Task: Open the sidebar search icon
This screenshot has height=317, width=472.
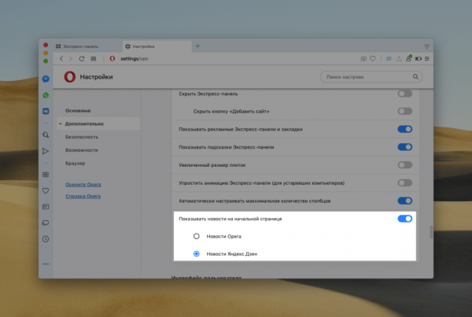Action: (x=46, y=135)
